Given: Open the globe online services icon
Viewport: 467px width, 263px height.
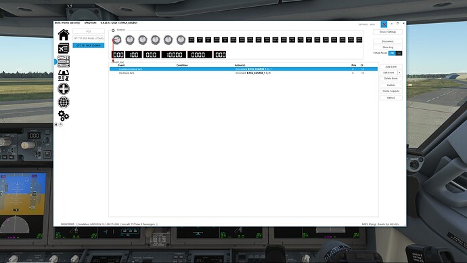Looking at the screenshot, I should [x=64, y=102].
